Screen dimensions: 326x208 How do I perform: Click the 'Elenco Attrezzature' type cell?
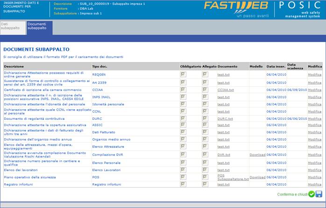(108, 146)
